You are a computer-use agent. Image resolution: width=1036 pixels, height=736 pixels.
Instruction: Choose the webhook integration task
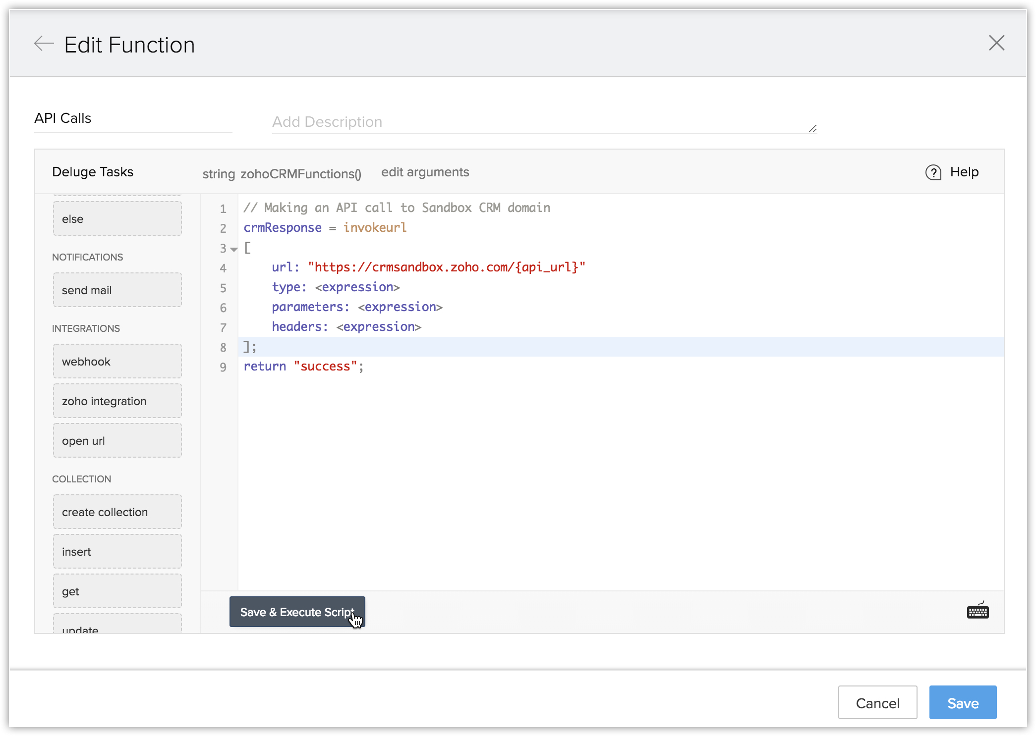[x=117, y=362]
